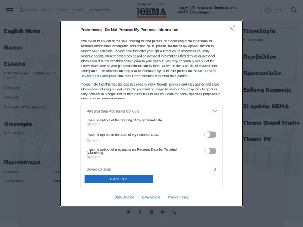Screen dimensions: 303x227
Task: Open the hamburger menu icon
Action: [x=9, y=10]
